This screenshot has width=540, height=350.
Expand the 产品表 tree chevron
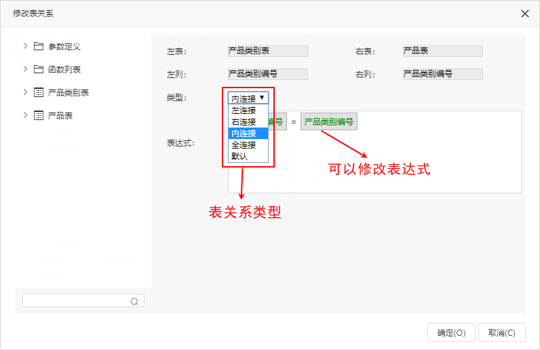coord(25,115)
